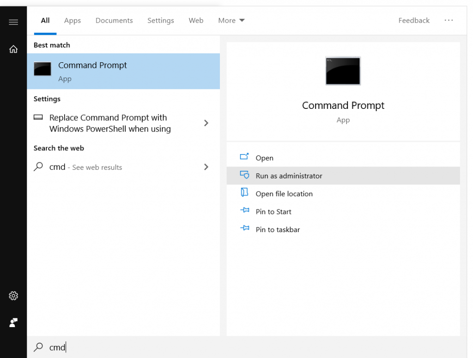This screenshot has width=473, height=358.
Task: Expand arrow for cmd web results
Action: (206, 167)
